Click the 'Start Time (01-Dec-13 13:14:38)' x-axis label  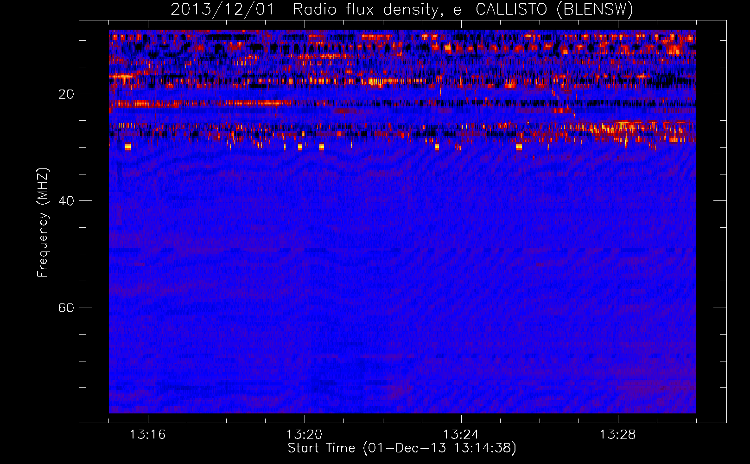click(402, 448)
